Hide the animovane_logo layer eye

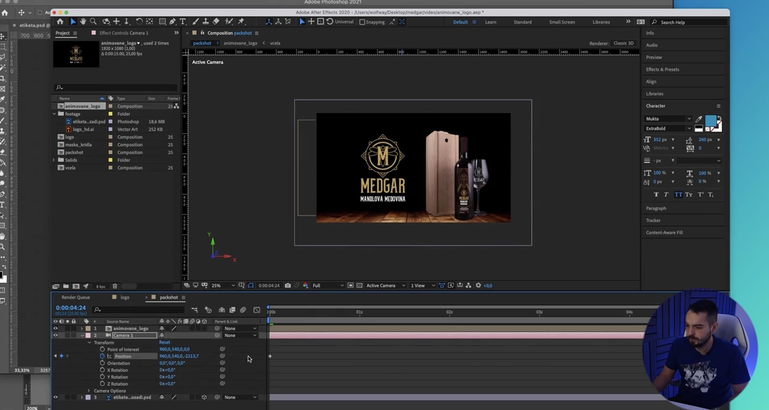(x=56, y=328)
